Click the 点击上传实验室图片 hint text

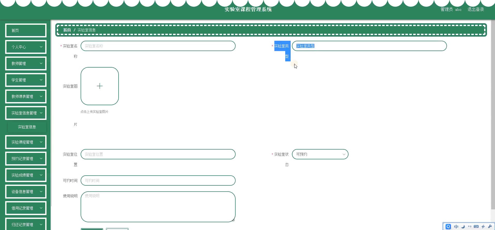94,112
